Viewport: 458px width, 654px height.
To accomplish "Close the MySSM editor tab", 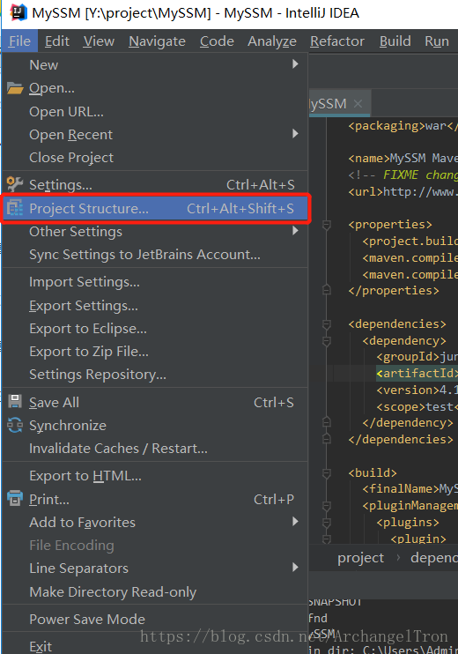I will click(x=358, y=103).
